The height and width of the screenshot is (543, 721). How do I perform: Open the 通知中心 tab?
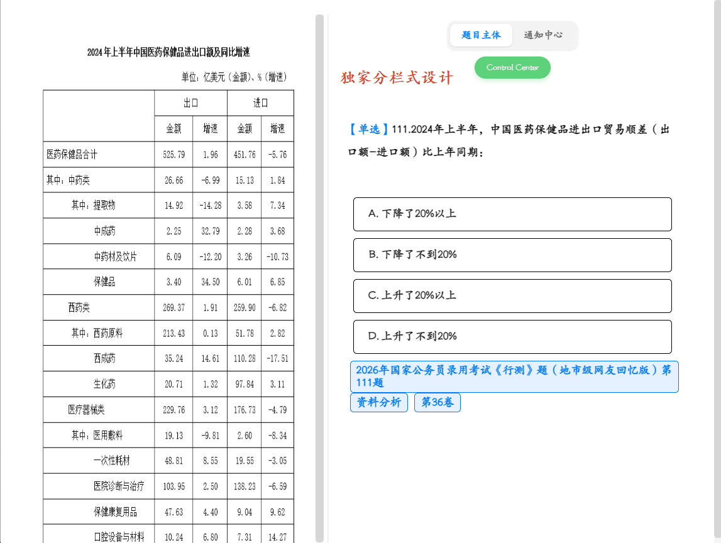click(543, 35)
